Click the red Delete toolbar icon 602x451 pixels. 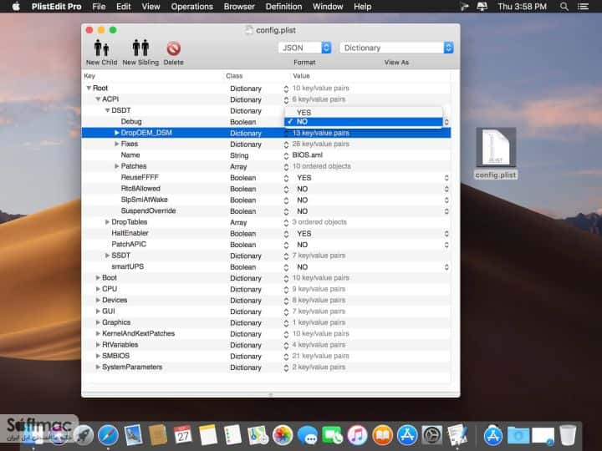(174, 48)
